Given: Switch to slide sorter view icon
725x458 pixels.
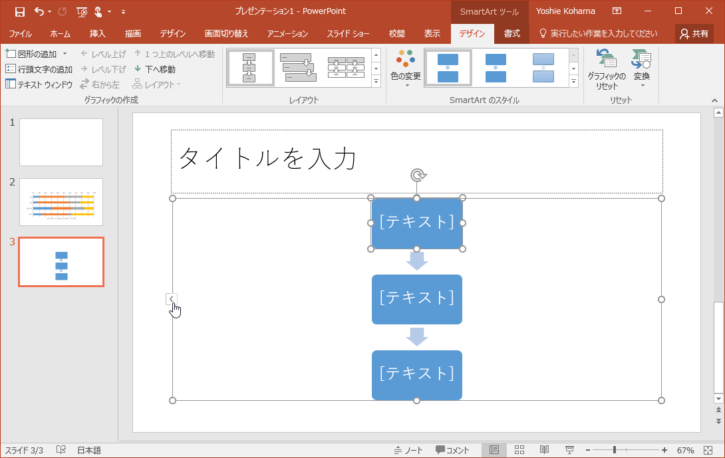Looking at the screenshot, I should click(x=519, y=450).
